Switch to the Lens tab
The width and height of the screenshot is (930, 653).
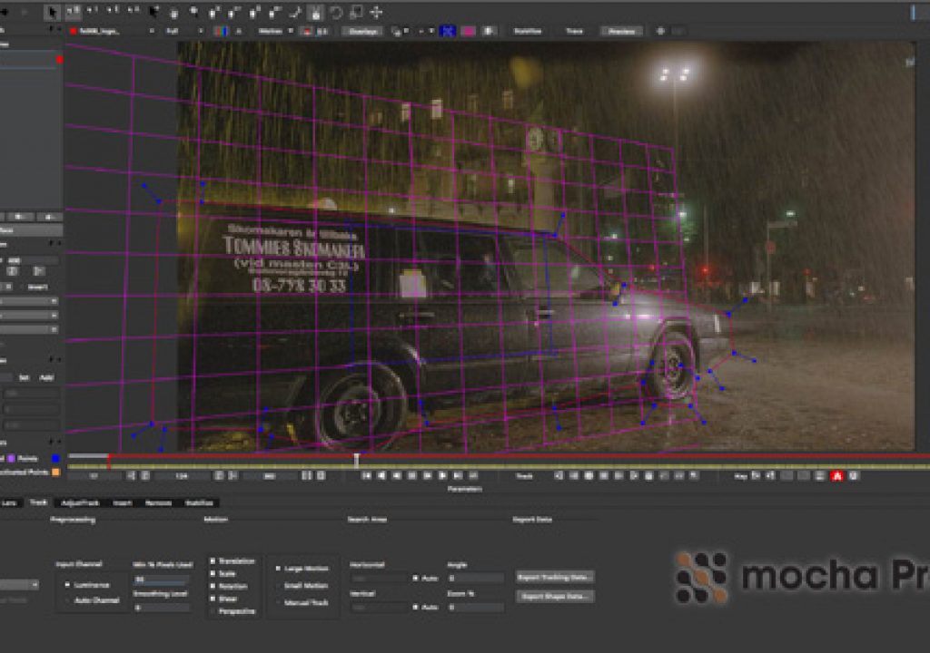pyautogui.click(x=9, y=502)
